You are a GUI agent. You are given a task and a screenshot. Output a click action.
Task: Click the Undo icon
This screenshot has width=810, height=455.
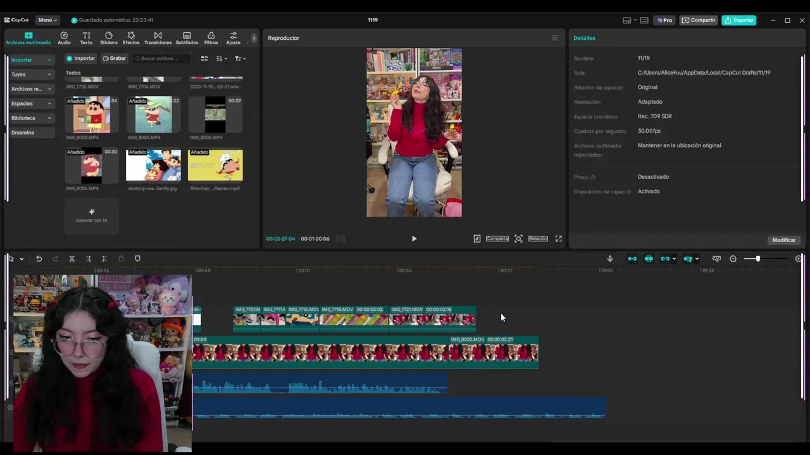pos(39,259)
